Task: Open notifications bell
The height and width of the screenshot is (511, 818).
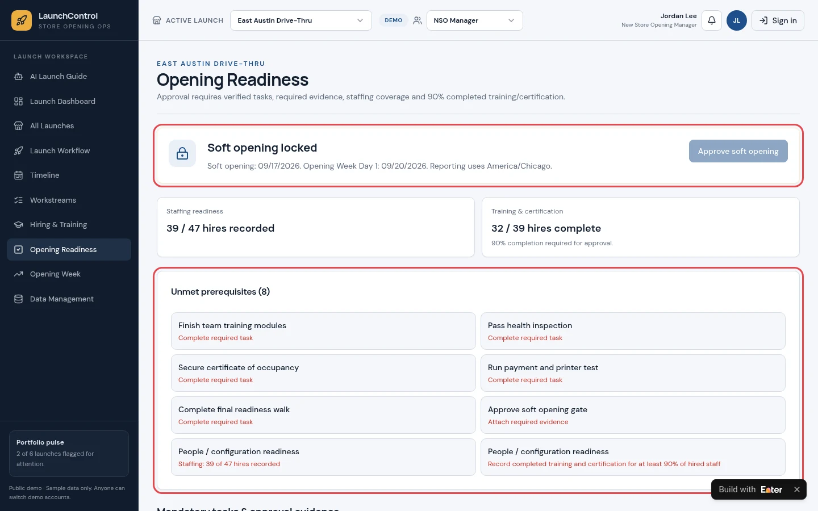Action: point(712,20)
